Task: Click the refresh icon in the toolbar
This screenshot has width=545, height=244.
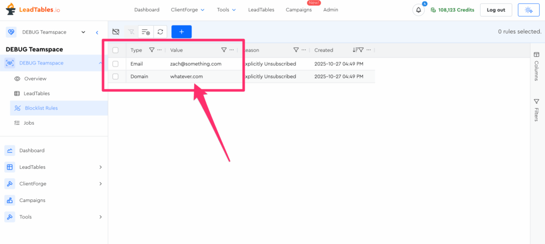Action: tap(160, 32)
